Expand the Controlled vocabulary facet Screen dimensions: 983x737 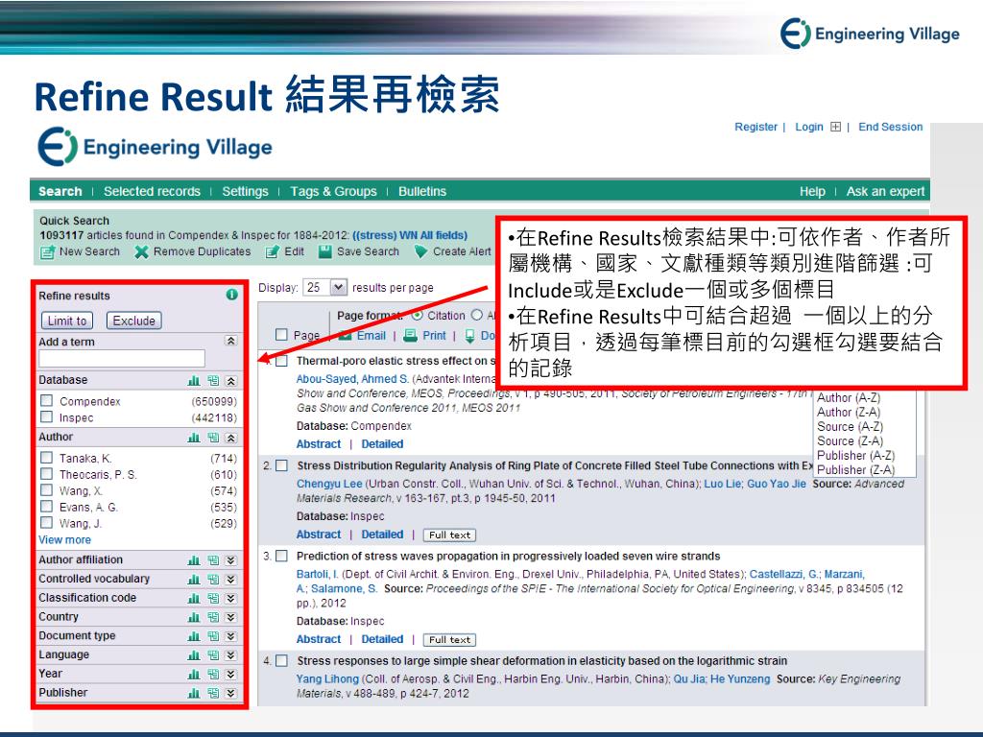coord(230,579)
